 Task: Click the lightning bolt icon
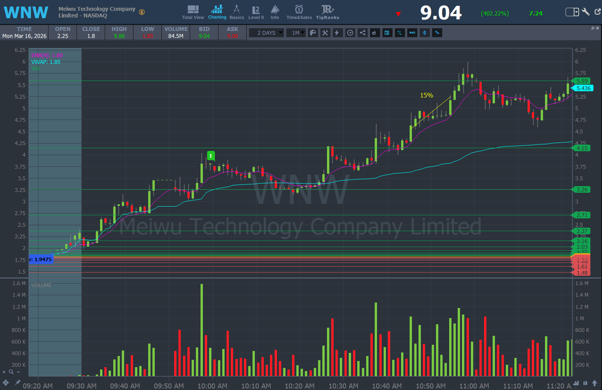pos(337,33)
